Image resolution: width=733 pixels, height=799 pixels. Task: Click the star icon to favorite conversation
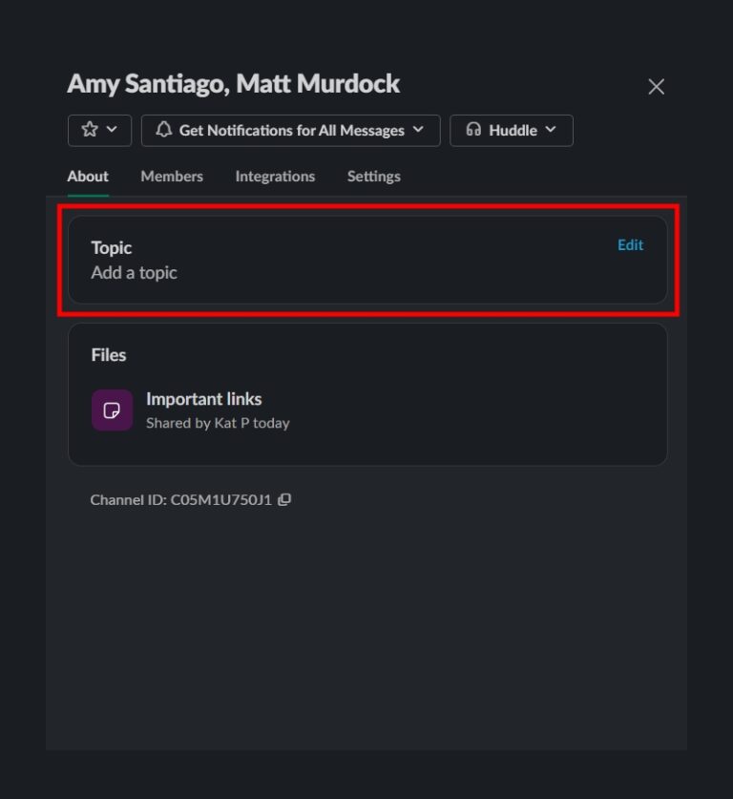tap(89, 130)
